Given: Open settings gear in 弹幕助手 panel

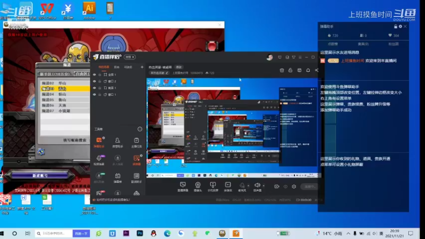Looking at the screenshot, I should (401, 26).
